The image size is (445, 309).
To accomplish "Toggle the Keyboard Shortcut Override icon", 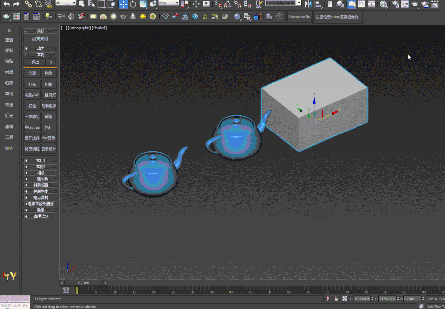I will (206, 4).
